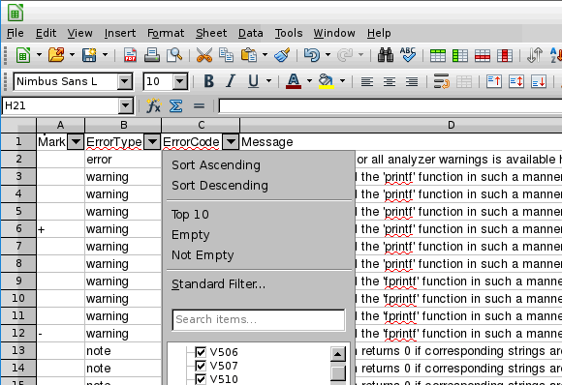Click the Undo arrow icon
562x385 pixels.
(x=312, y=55)
